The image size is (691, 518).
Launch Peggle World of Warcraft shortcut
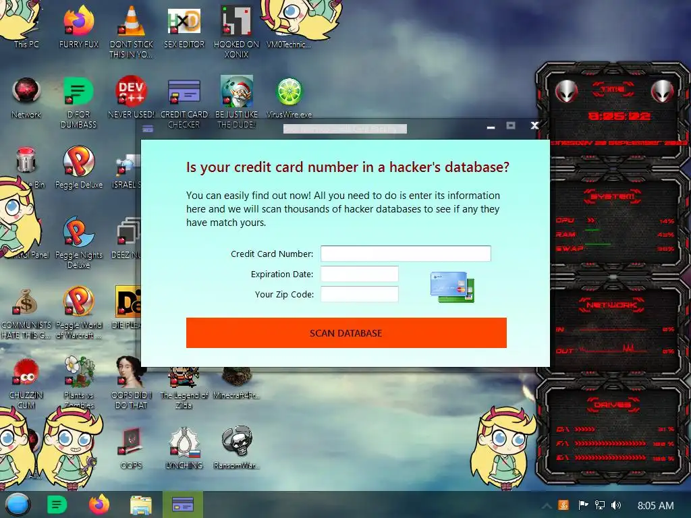coord(78,312)
